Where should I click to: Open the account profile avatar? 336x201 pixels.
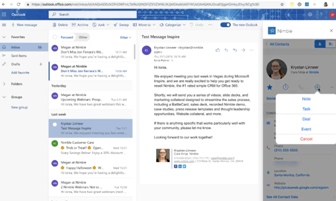pyautogui.click(x=332, y=14)
